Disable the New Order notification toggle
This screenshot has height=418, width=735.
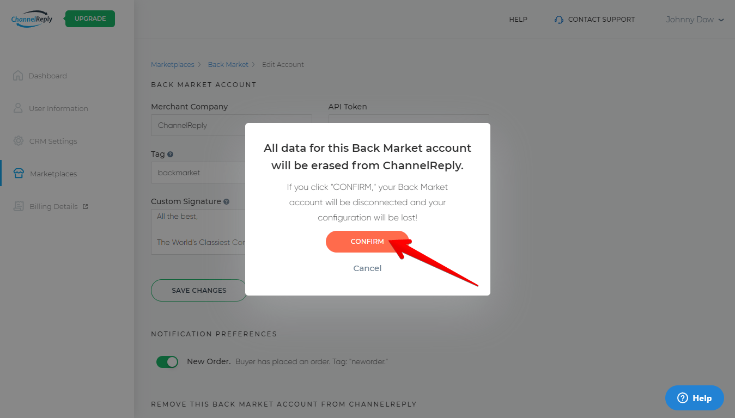tap(167, 361)
